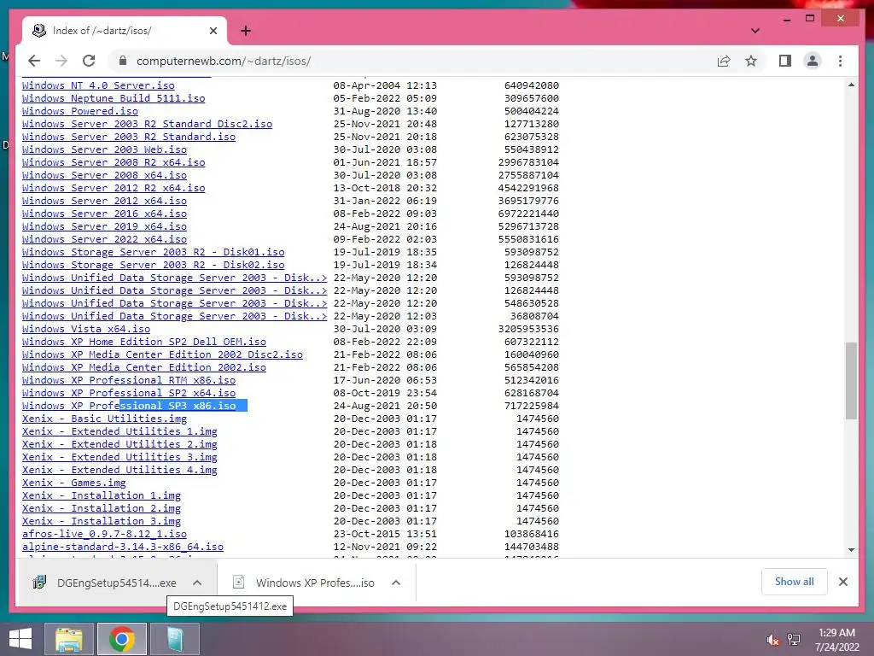Open afros-live_0.9.7-8.12_1.iso link
The width and height of the screenshot is (874, 656).
(x=104, y=535)
